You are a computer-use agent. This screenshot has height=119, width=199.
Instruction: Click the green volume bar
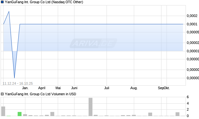pos(20,114)
